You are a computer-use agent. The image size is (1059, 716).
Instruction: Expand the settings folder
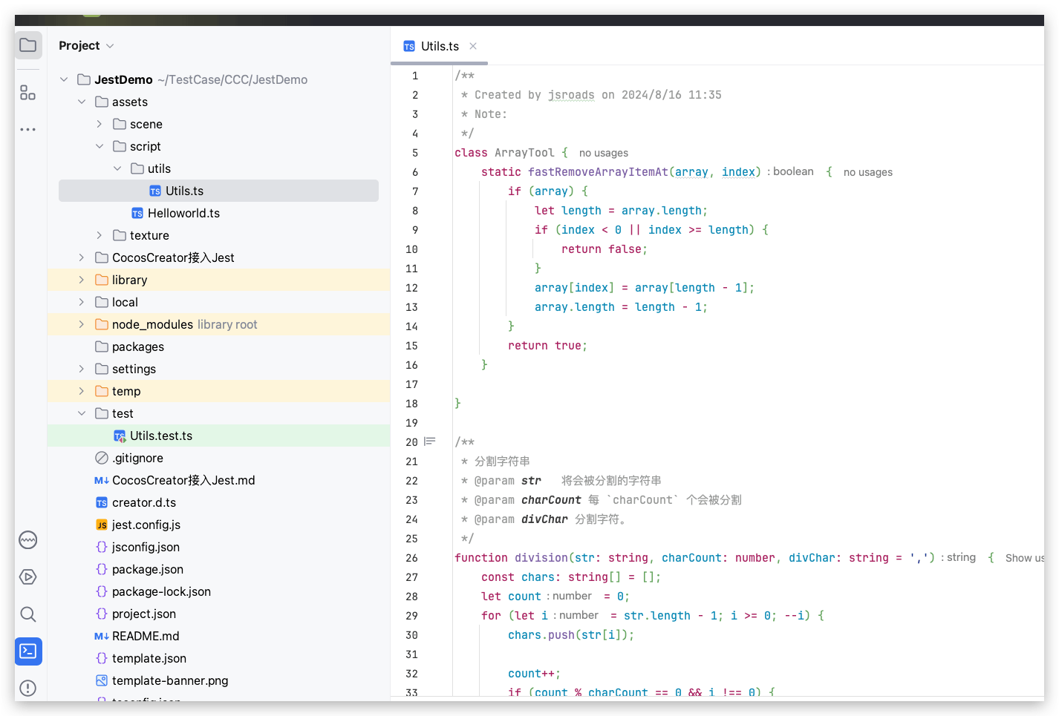tap(82, 369)
